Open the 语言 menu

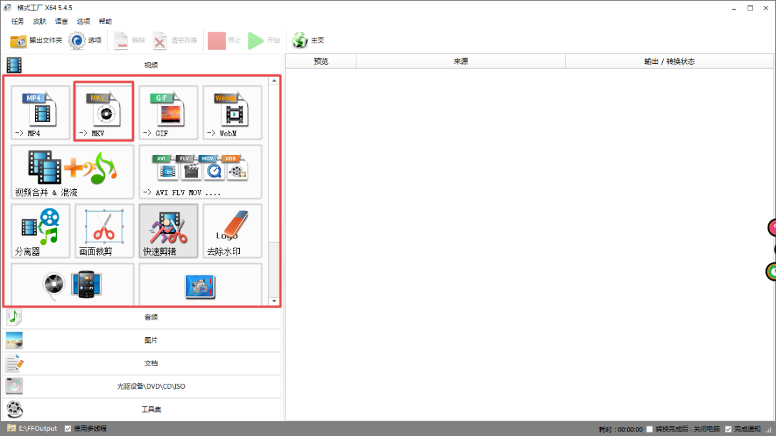coord(61,21)
